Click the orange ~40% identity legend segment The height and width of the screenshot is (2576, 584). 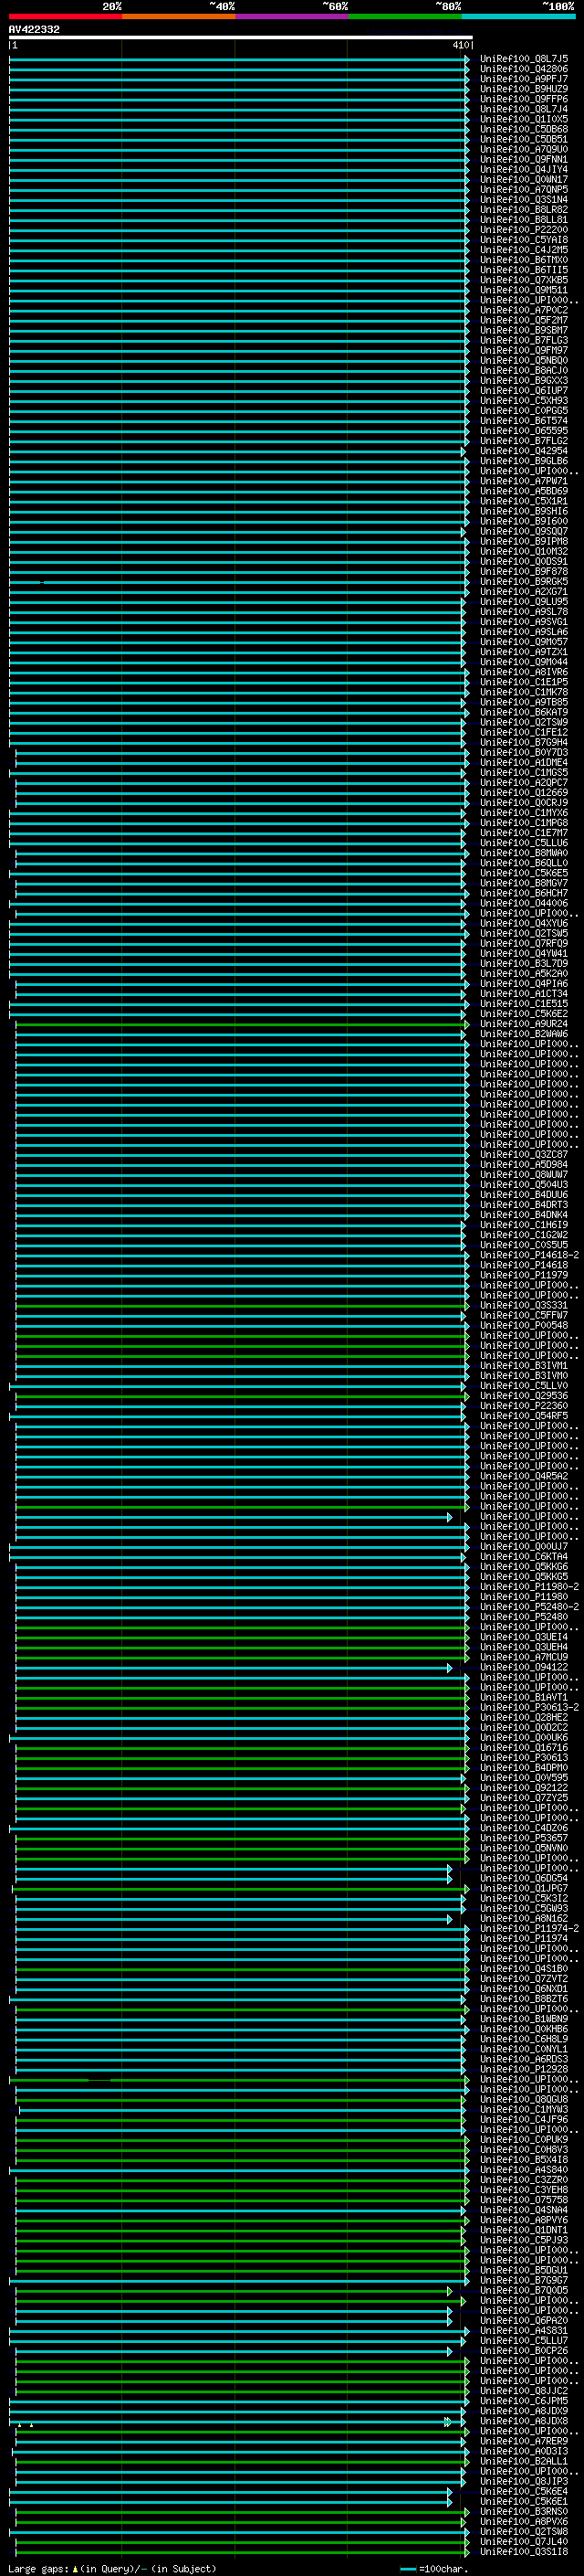click(x=179, y=16)
